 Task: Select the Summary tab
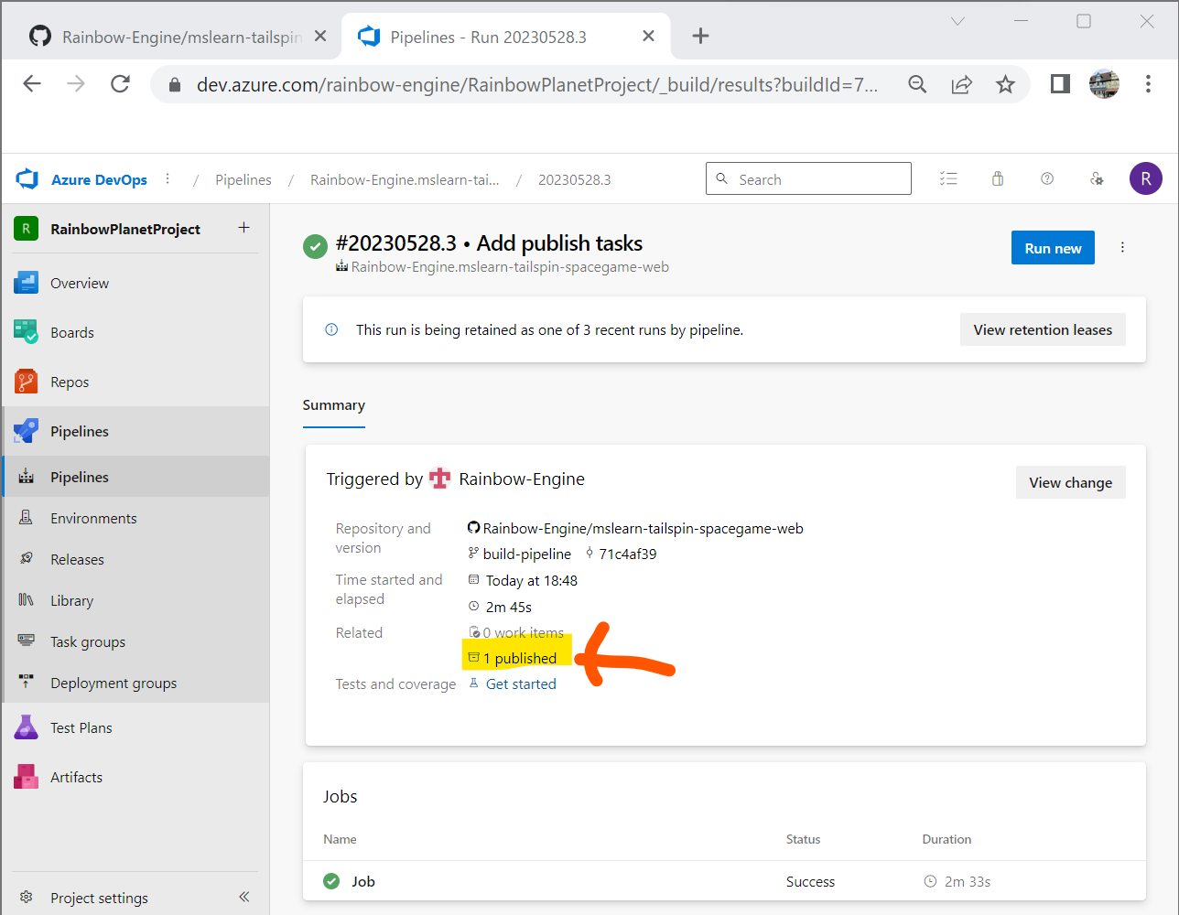(334, 405)
